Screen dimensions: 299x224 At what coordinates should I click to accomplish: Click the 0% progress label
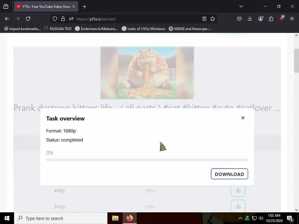pos(50,153)
